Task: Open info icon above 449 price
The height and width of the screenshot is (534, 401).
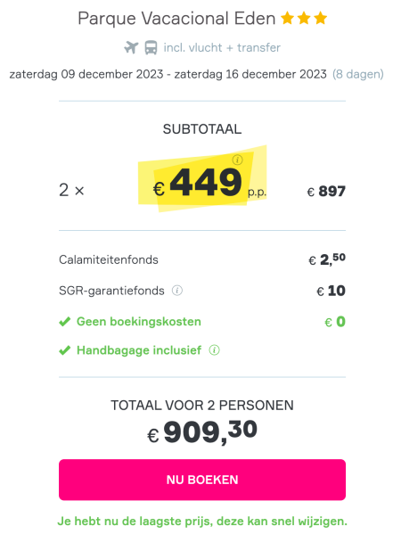Action: point(237,160)
